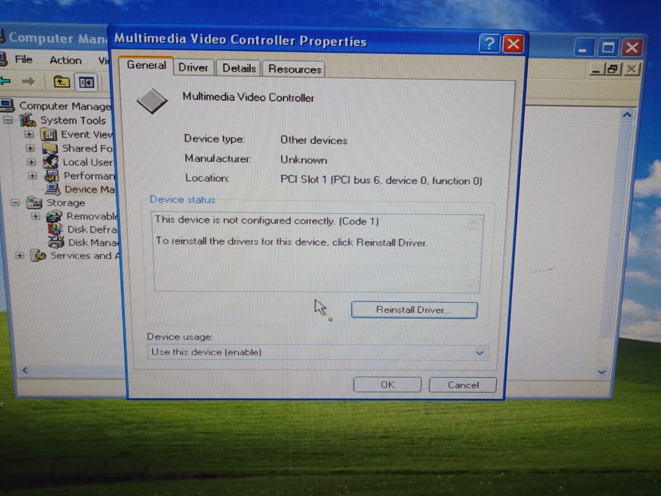Click the Location value text
This screenshot has width=661, height=496.
point(381,181)
